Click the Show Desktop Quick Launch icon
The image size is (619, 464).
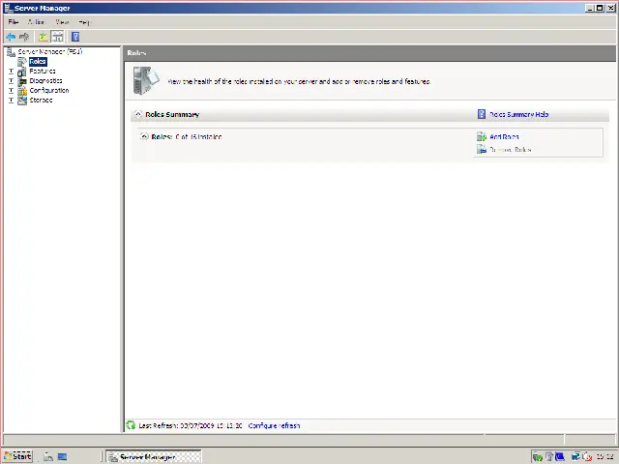(x=62, y=456)
